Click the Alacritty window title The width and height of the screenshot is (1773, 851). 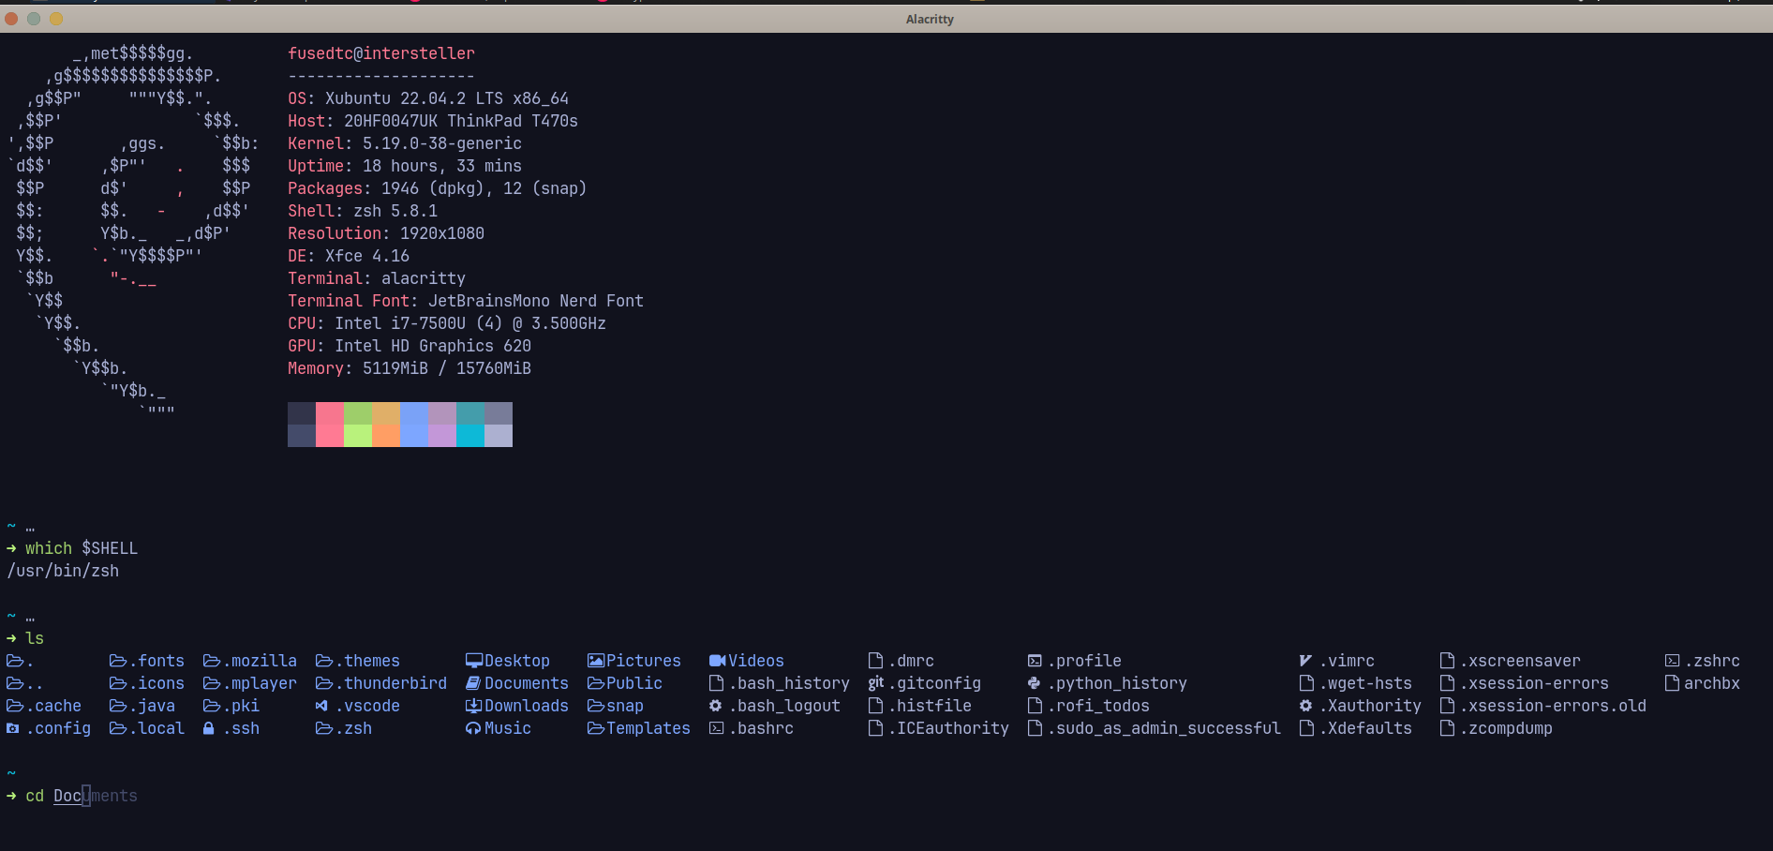point(930,19)
